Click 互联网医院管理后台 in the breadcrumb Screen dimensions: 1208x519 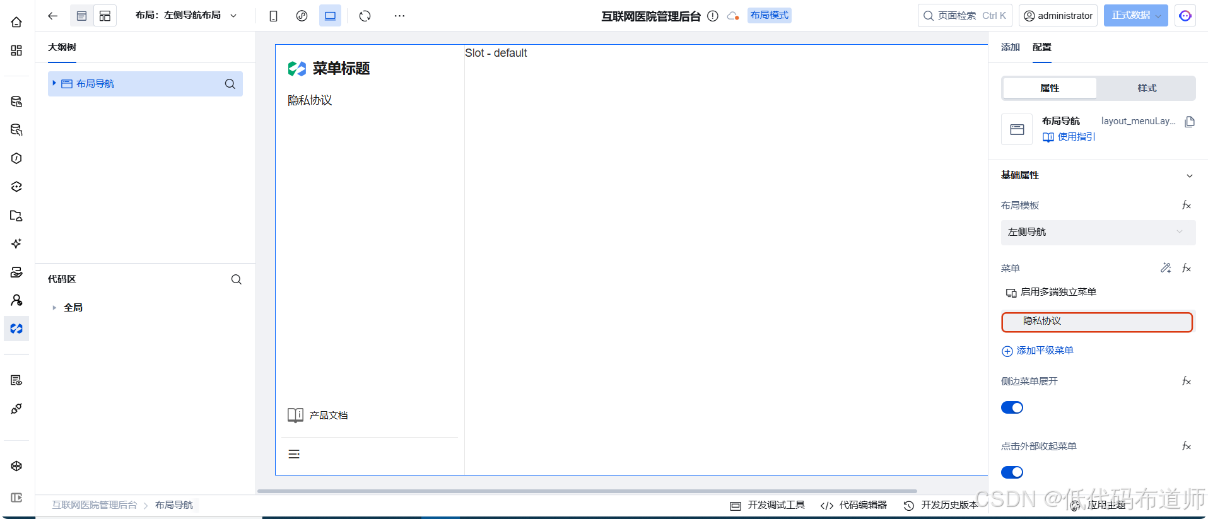point(94,505)
